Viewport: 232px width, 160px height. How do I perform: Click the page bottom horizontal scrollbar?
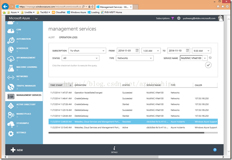(83, 157)
